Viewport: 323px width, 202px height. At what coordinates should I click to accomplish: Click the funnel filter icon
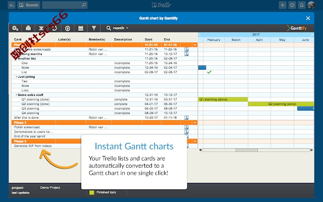coord(94,28)
